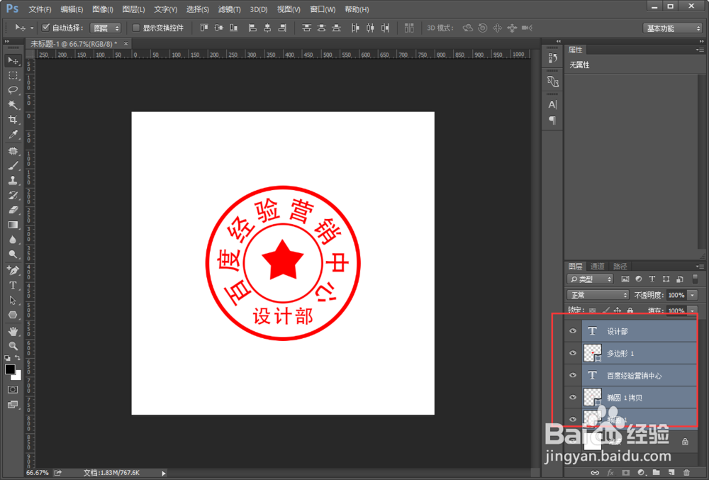This screenshot has height=480, width=709.
Task: Click the link layers icon
Action: click(595, 473)
